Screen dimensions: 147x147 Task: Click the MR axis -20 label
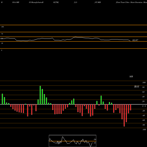143,111
